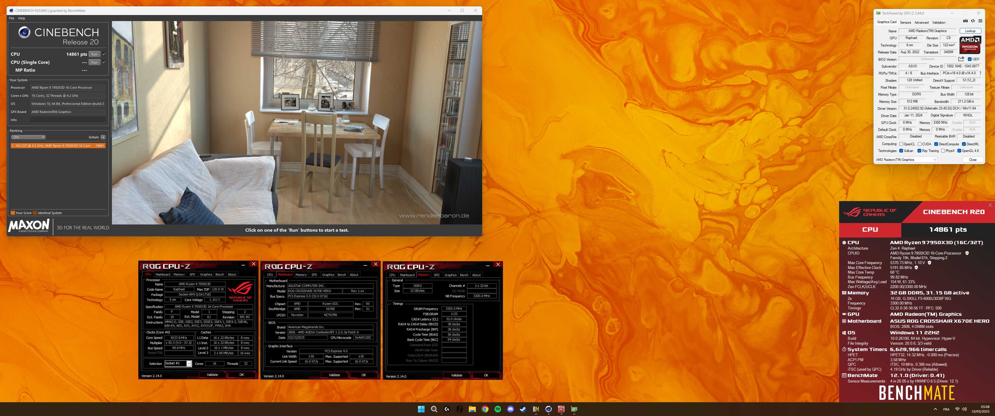Open Bench tab in the CPU-Z Mainboard window
Image resolution: width=995 pixels, height=416 pixels.
342,275
